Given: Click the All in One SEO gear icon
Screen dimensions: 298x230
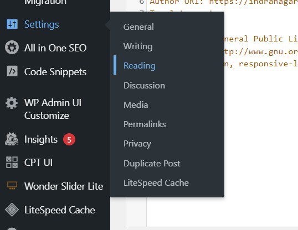Looking at the screenshot, I should 12,48.
